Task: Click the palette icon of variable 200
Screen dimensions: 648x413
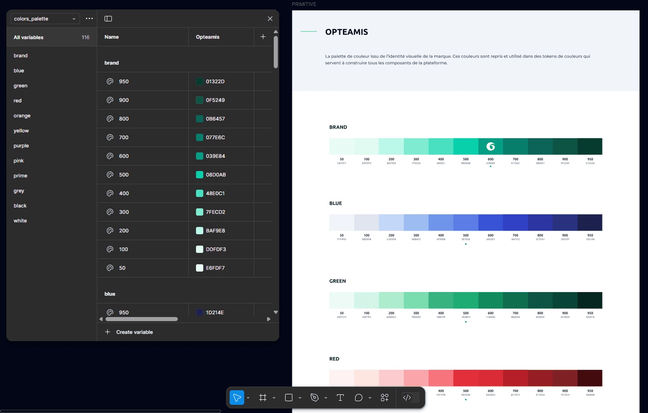Action: coord(110,231)
